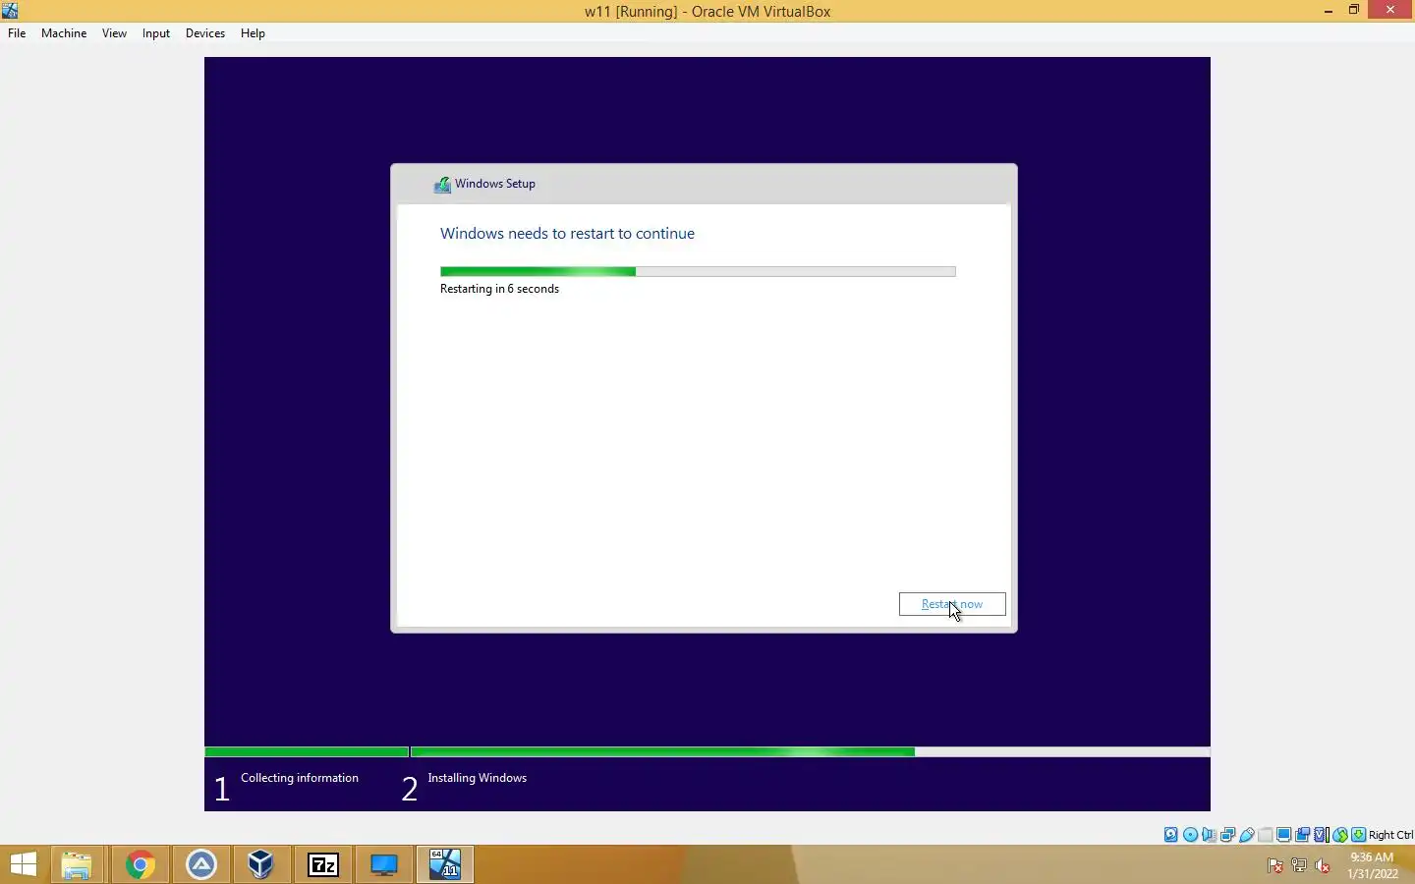
Task: Click the Right Ctrl host key label
Action: pos(1390,835)
